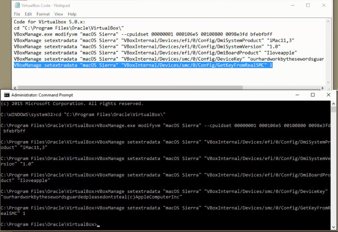Open the Format menu in Notepad

(x=43, y=14)
